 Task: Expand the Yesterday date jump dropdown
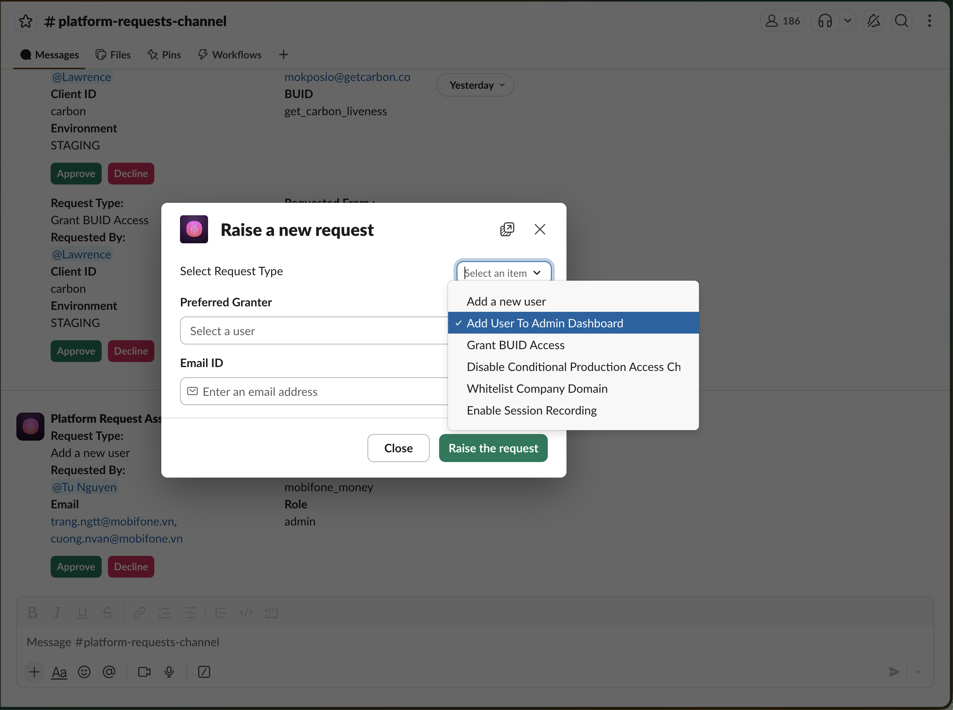[475, 85]
